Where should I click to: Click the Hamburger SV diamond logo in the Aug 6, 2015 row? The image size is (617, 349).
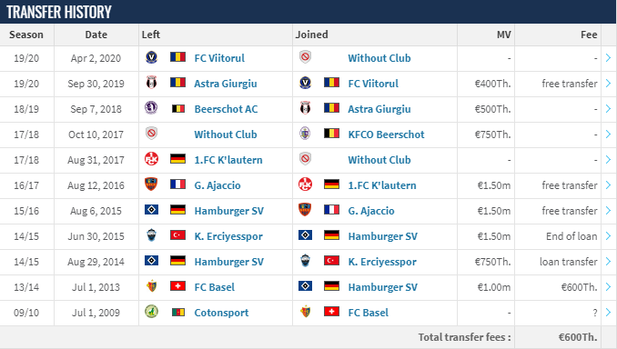click(x=151, y=210)
